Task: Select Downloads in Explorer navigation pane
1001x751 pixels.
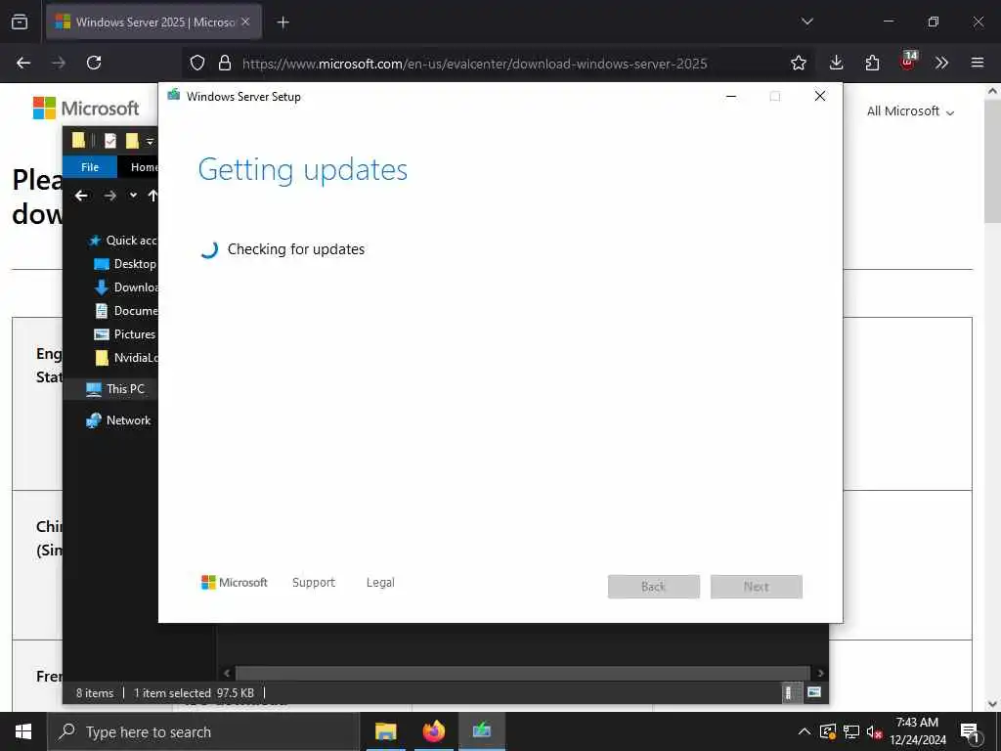Action: [126, 287]
